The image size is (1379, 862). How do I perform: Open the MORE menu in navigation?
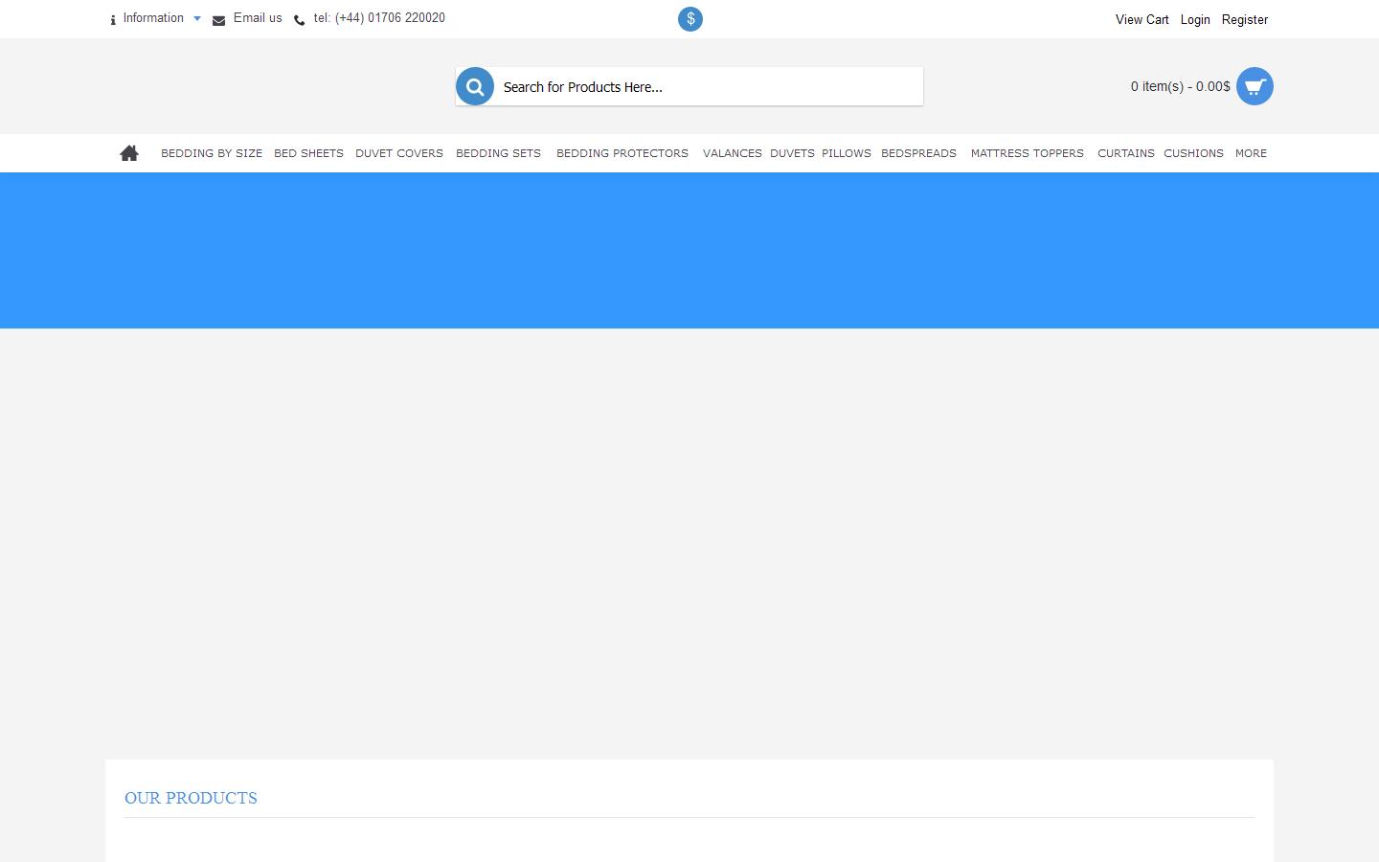(1251, 153)
